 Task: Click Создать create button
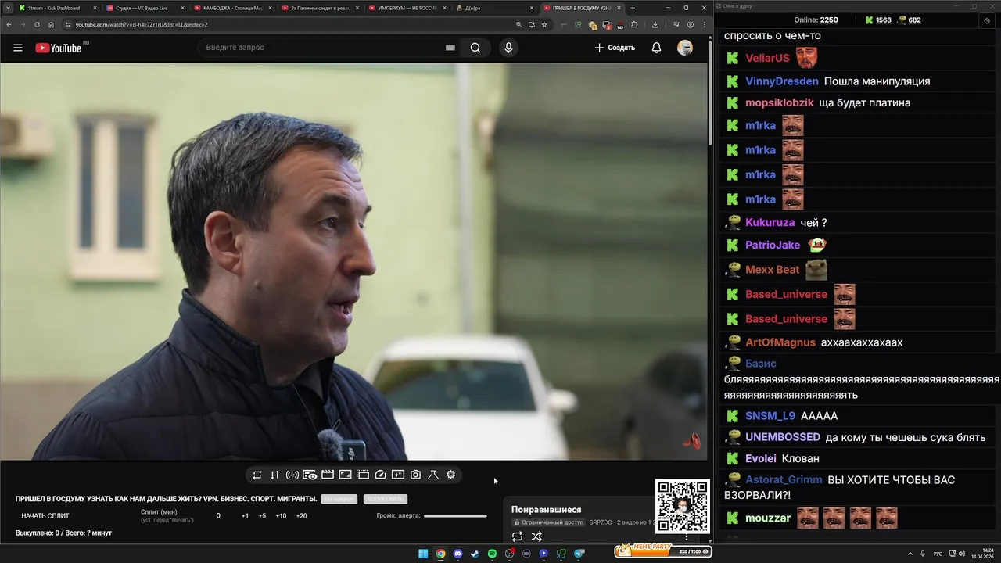[x=615, y=48]
